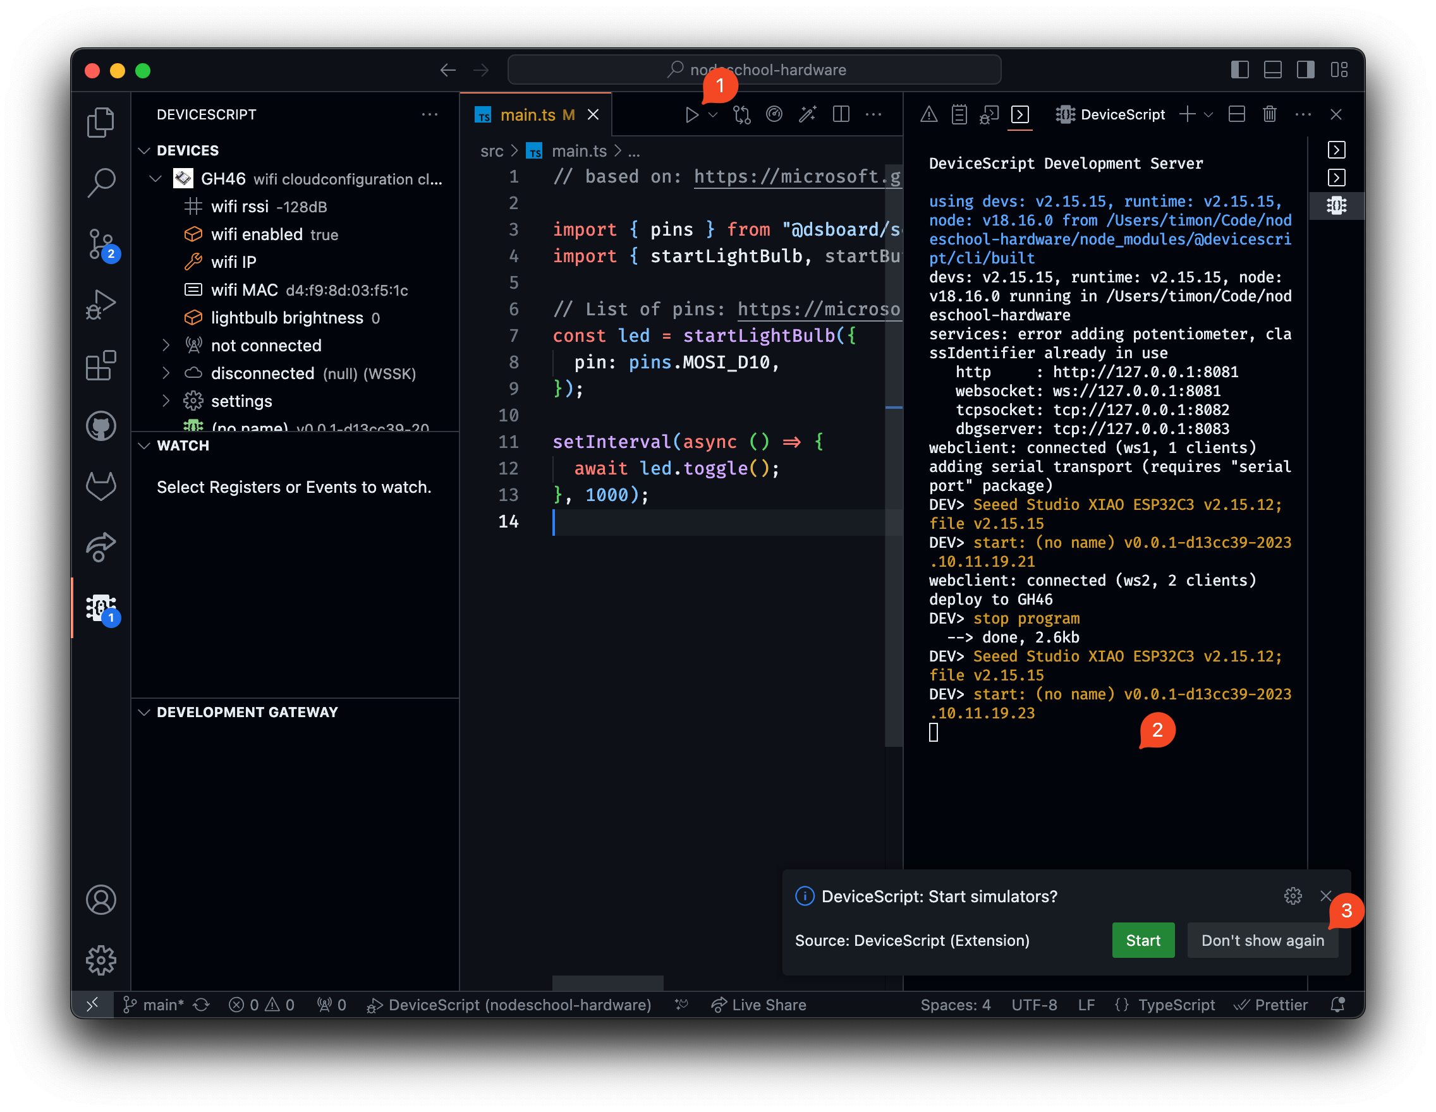This screenshot has height=1112, width=1436.
Task: Click the Run play button in editor toolbar
Action: click(691, 115)
